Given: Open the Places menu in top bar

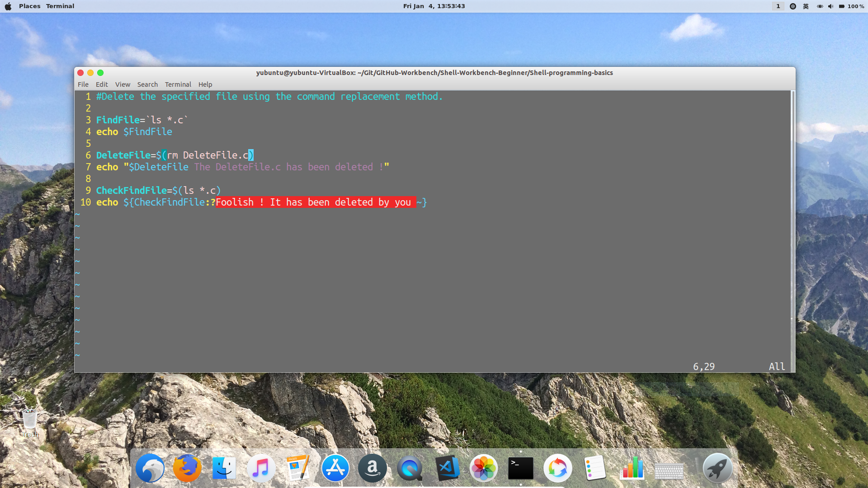Looking at the screenshot, I should pyautogui.click(x=29, y=6).
